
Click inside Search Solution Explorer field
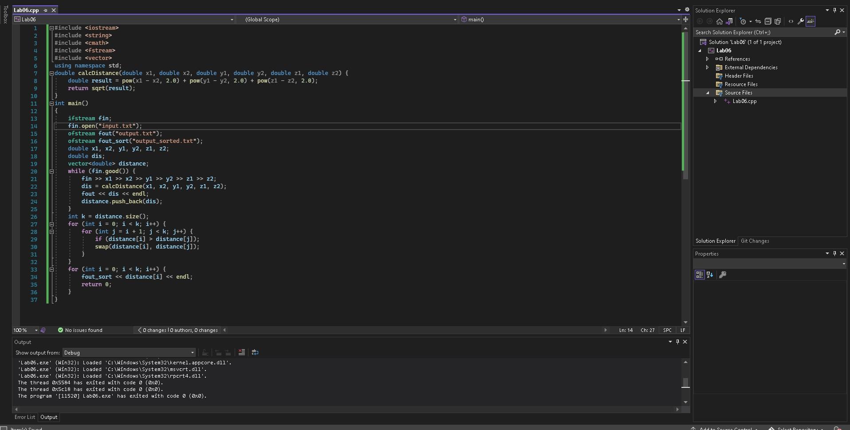763,32
